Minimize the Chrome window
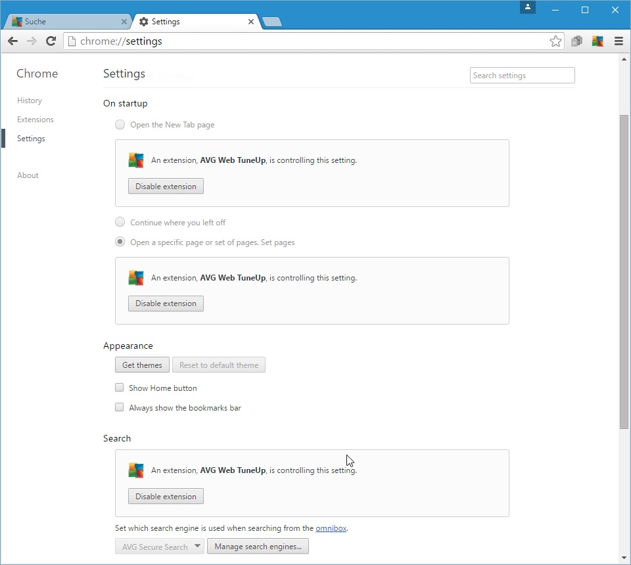 pyautogui.click(x=555, y=10)
